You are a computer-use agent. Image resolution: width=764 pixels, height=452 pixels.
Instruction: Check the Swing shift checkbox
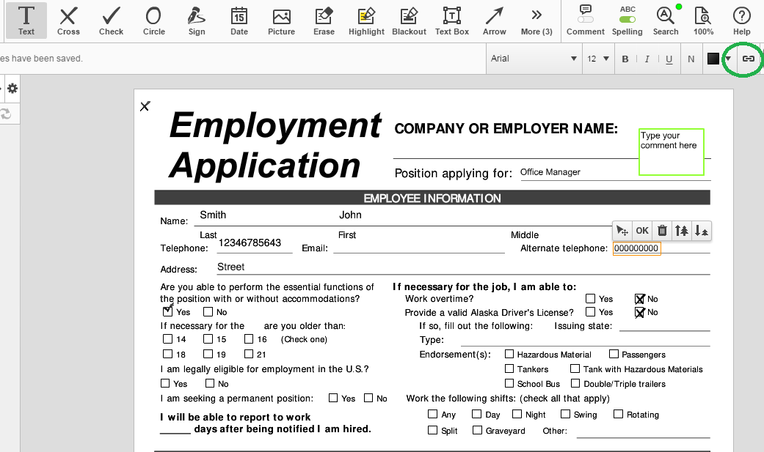(565, 414)
